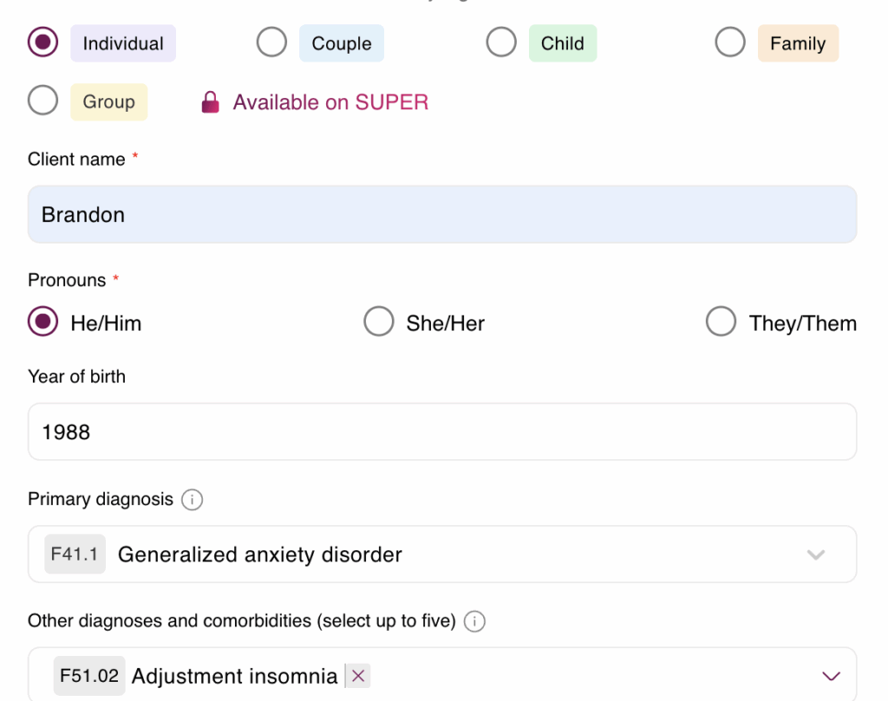This screenshot has width=888, height=701.
Task: Click the Available on SUPER link
Action: (x=330, y=102)
